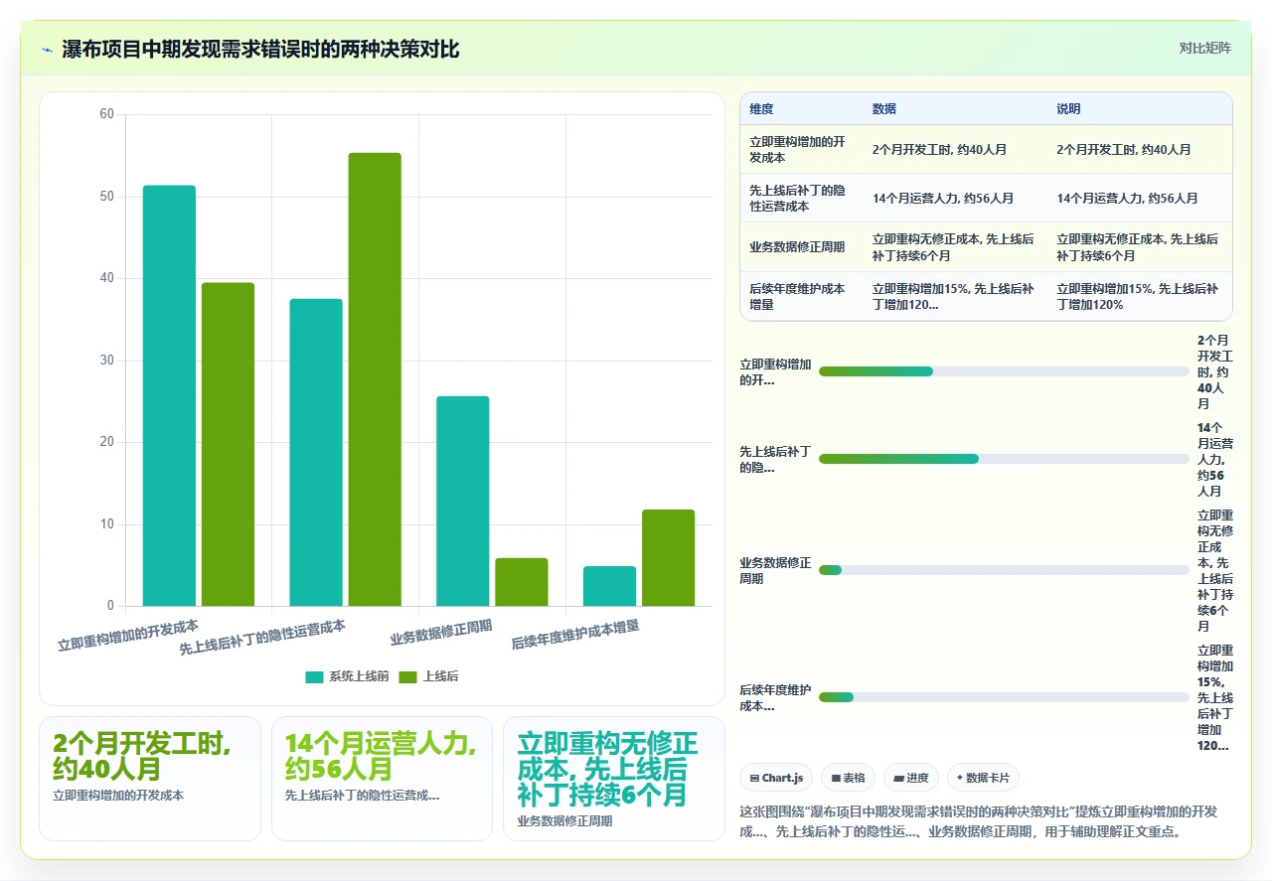Click table row label 立即重构增加的开发成本

pyautogui.click(x=797, y=149)
